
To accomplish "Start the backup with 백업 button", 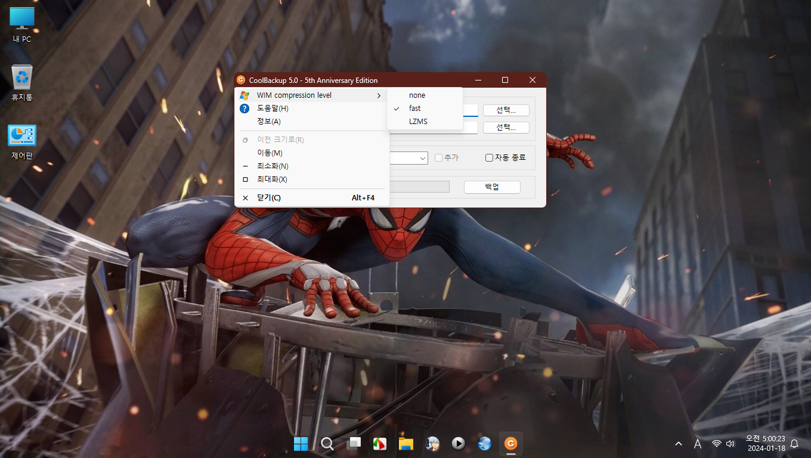I will pos(492,187).
